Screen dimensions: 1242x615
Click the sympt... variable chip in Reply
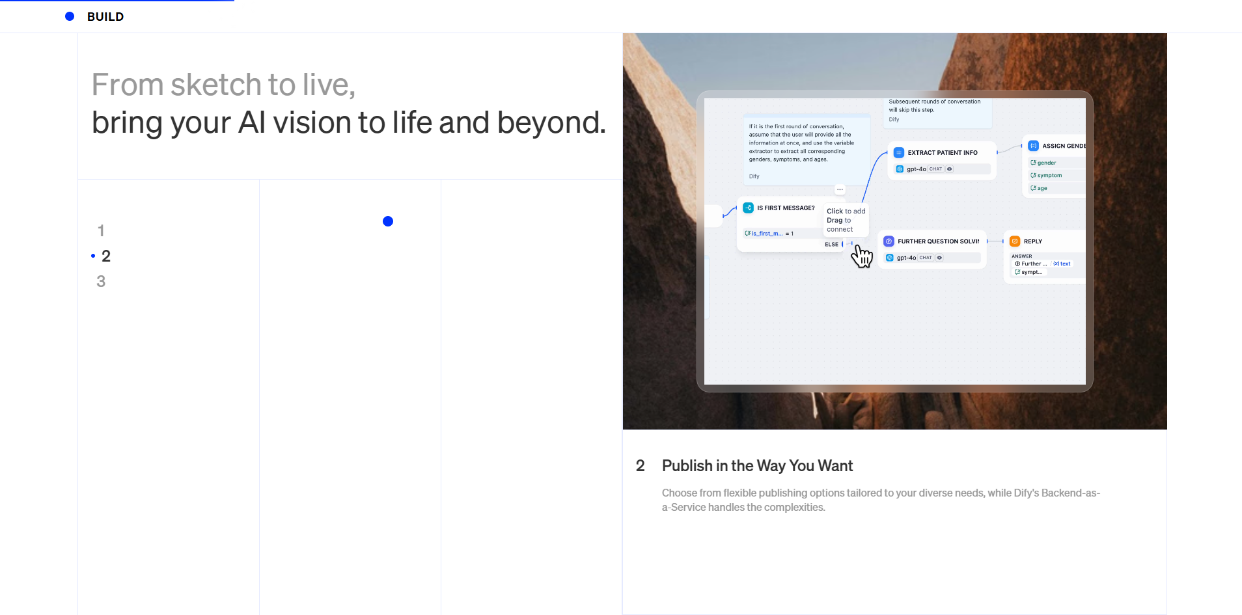coord(1028,272)
